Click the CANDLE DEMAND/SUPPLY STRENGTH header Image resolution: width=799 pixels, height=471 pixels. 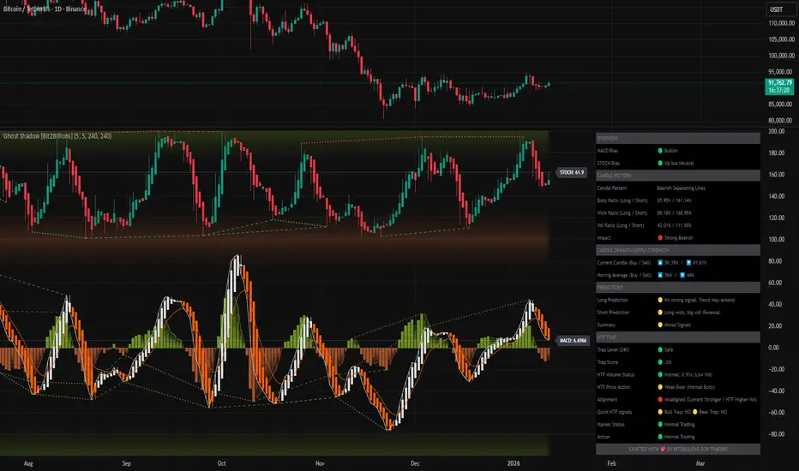[x=678, y=250]
